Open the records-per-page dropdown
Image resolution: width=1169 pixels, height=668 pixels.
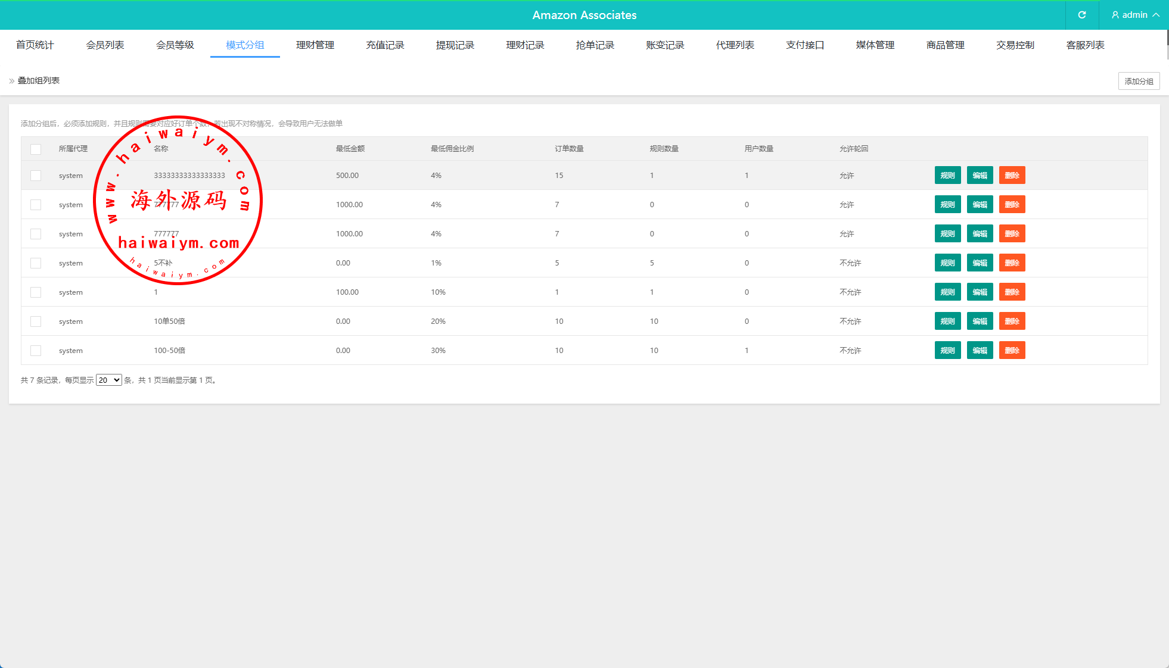[109, 380]
